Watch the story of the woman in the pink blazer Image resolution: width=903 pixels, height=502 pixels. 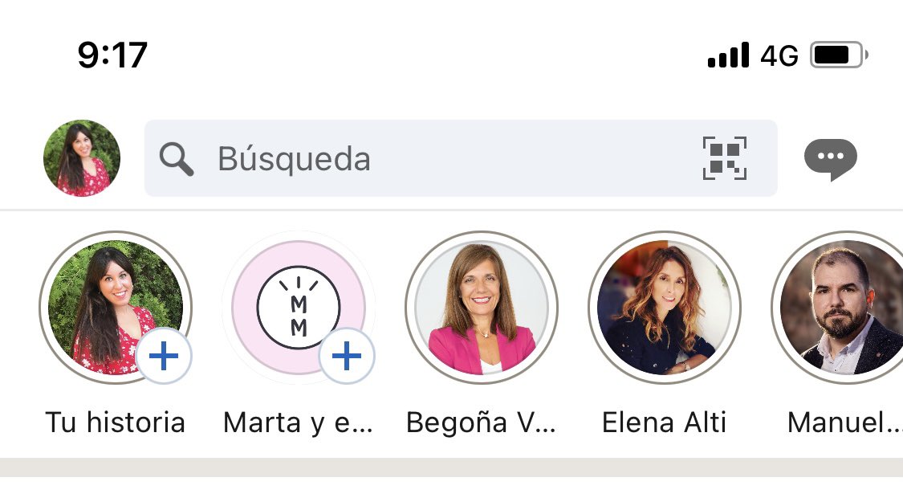(x=482, y=308)
